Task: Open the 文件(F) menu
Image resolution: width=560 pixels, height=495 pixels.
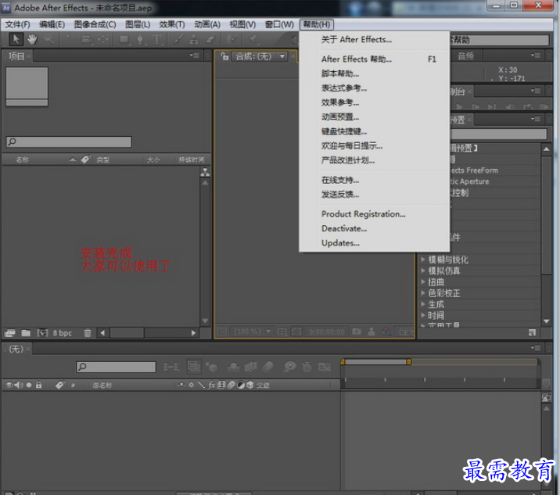Action: click(17, 24)
